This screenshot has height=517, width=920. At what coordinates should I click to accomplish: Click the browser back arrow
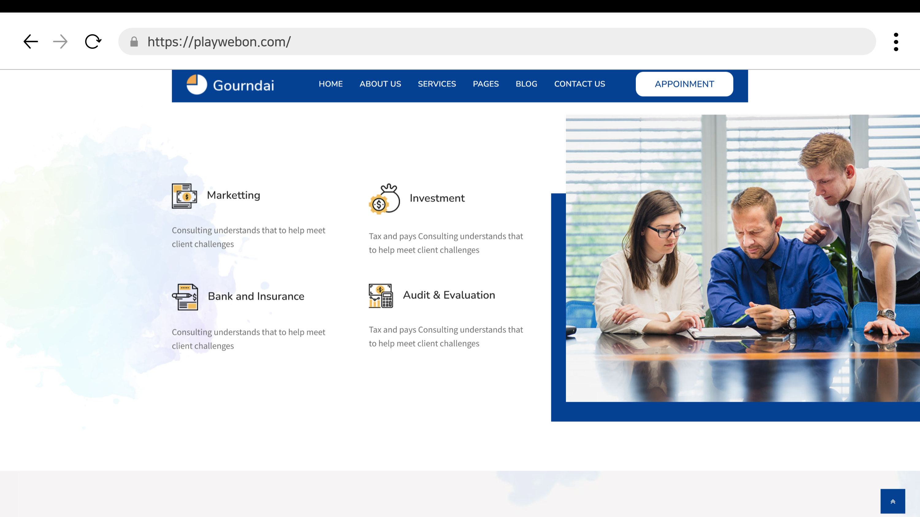pos(31,42)
